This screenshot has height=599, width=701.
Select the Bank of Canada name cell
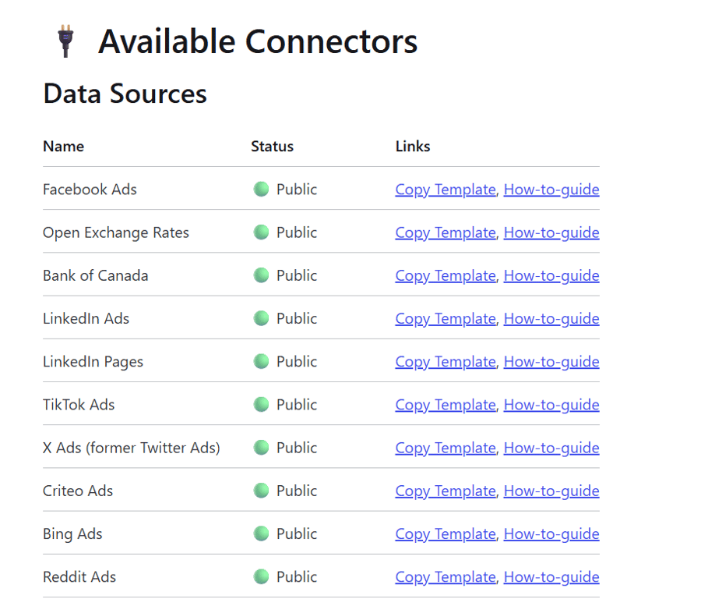(x=96, y=275)
